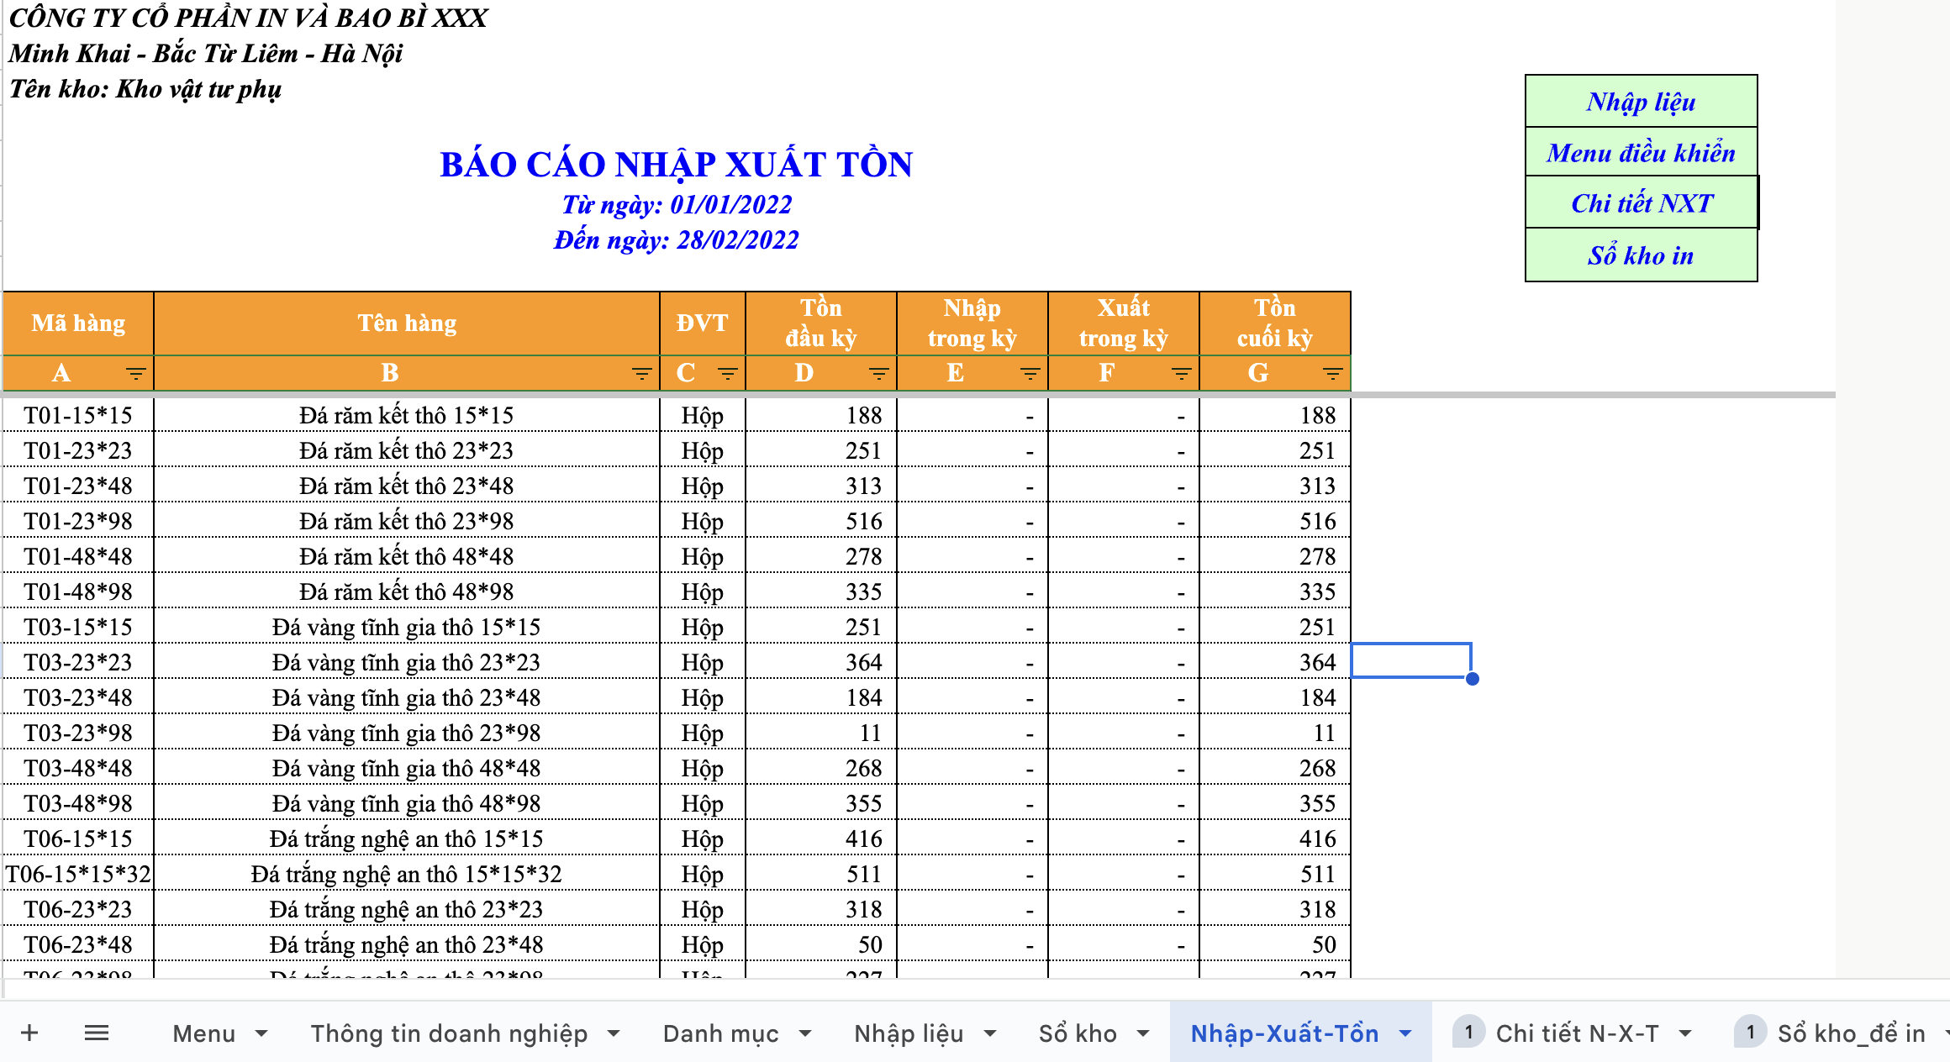Open the Menu sheet tab dropdown

pyautogui.click(x=262, y=1033)
